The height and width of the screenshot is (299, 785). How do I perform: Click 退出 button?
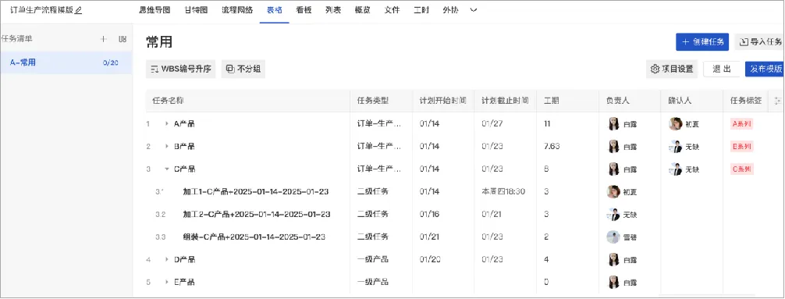pos(722,69)
